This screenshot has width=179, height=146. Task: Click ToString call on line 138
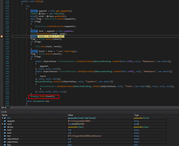[x=69, y=51]
